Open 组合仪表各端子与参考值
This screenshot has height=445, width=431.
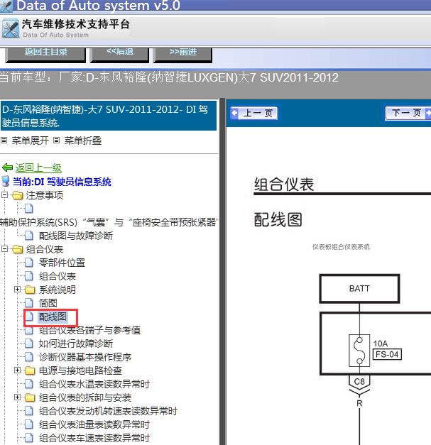point(89,330)
